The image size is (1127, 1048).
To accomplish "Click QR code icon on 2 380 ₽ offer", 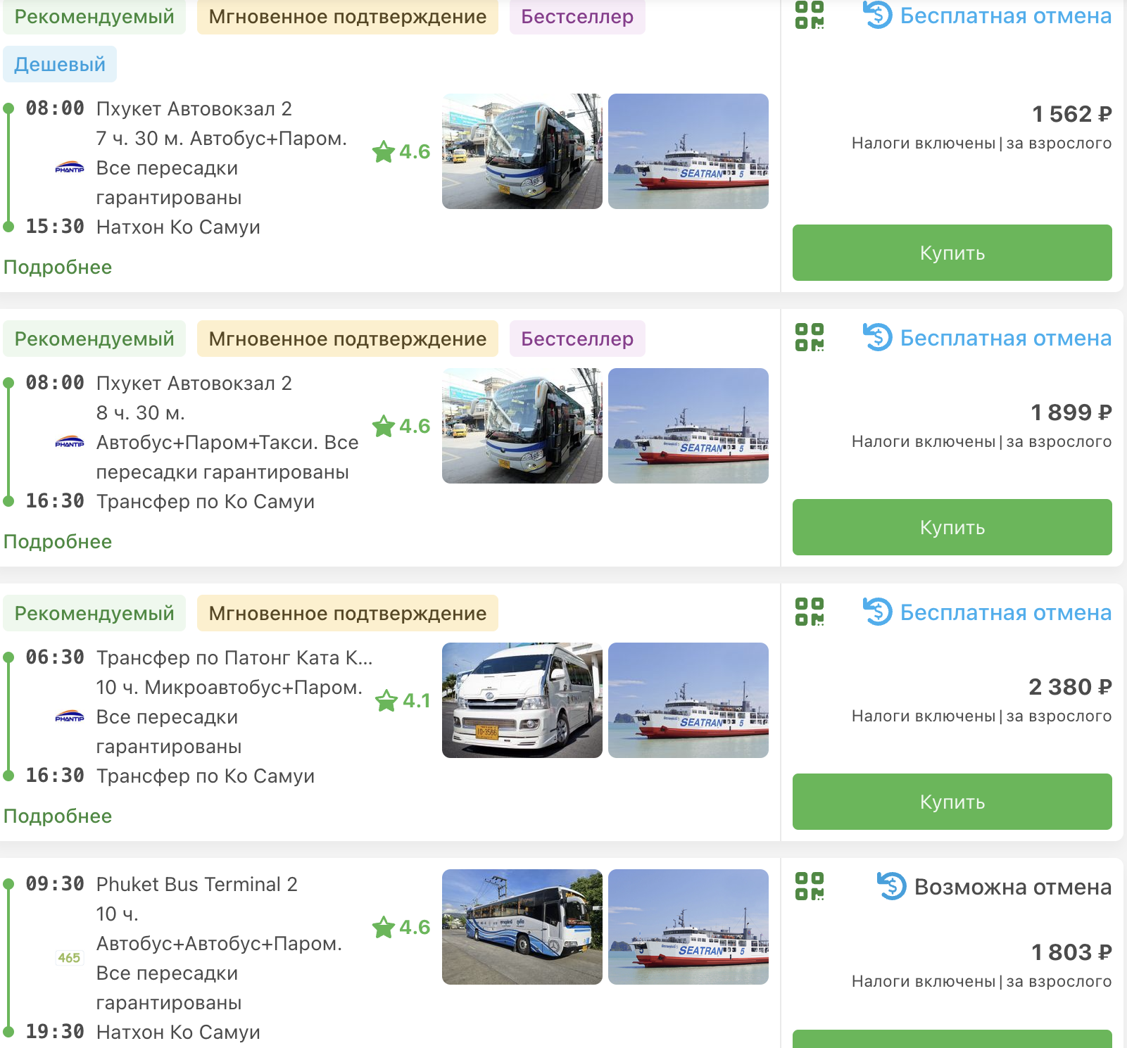I will (x=809, y=612).
